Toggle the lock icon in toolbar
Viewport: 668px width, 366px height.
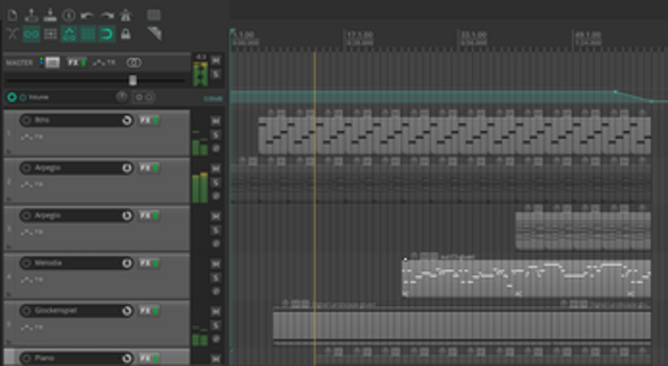tap(125, 34)
